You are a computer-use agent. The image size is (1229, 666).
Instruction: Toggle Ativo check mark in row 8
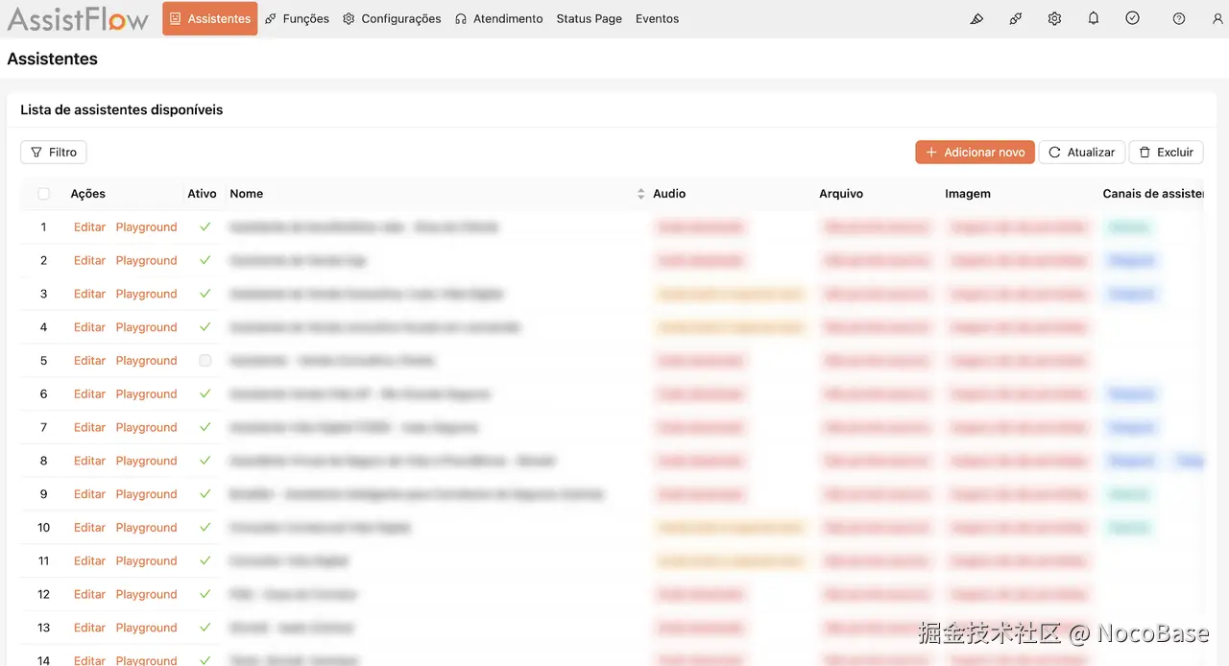pos(205,461)
